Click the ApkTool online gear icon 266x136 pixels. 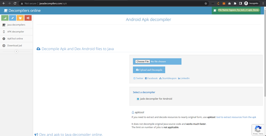pos(4,39)
